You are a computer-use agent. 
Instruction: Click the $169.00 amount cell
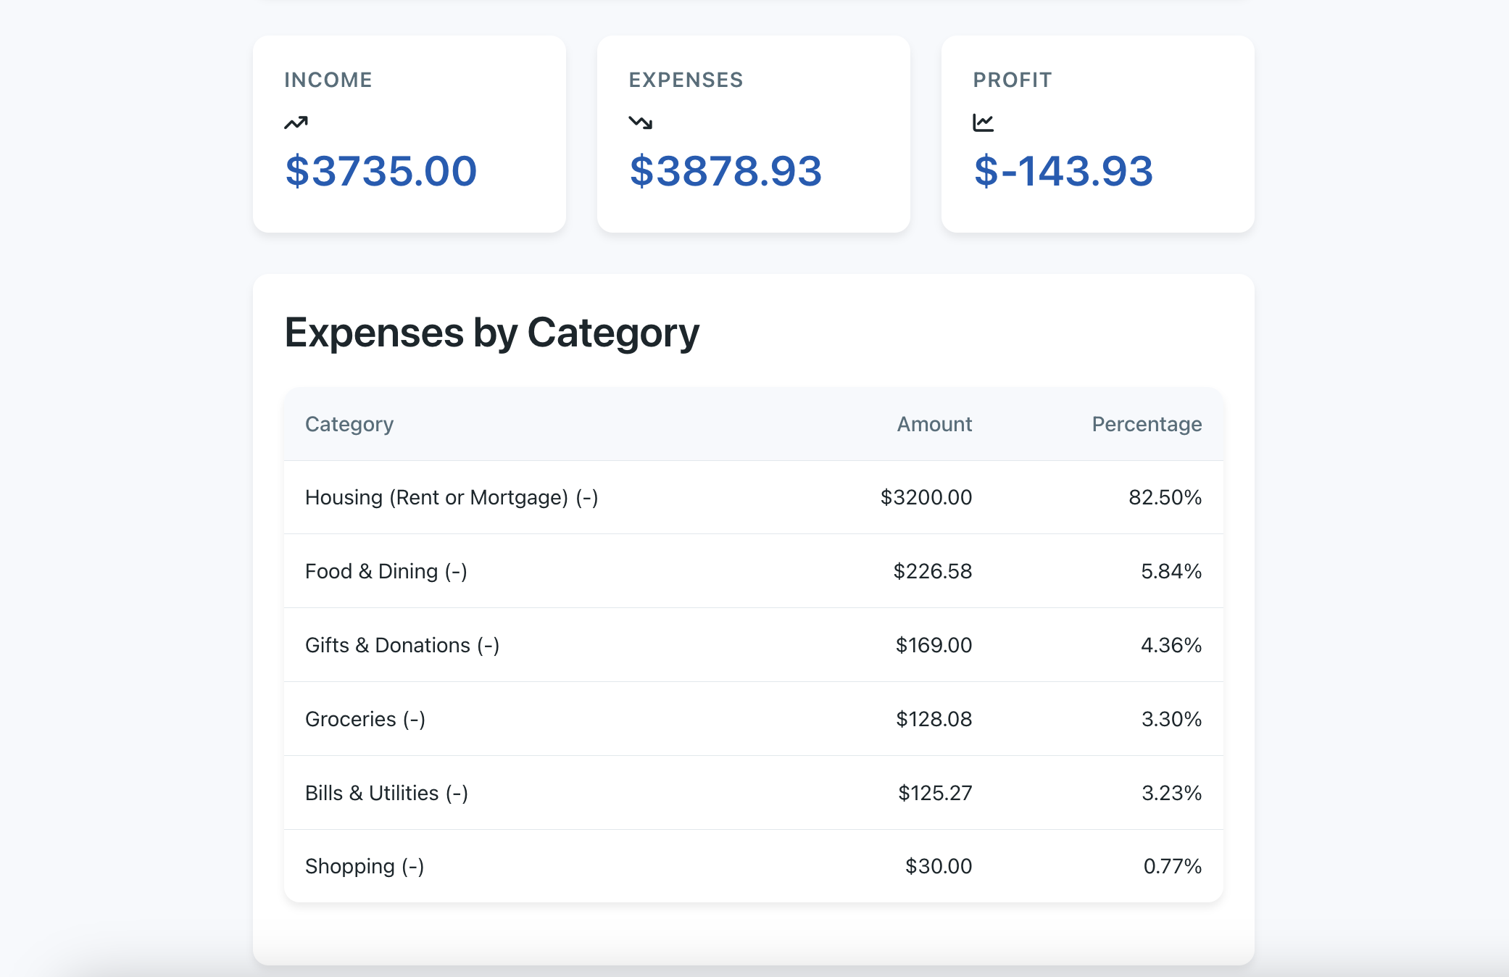[934, 645]
